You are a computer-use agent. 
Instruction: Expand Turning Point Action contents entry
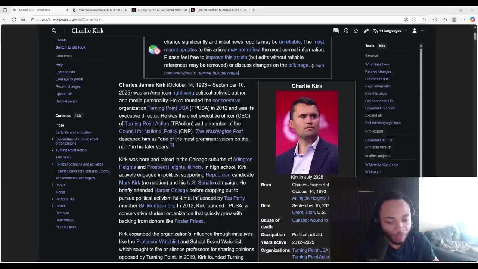52,150
